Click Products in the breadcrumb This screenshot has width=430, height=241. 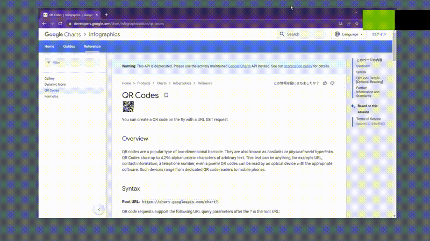144,84
